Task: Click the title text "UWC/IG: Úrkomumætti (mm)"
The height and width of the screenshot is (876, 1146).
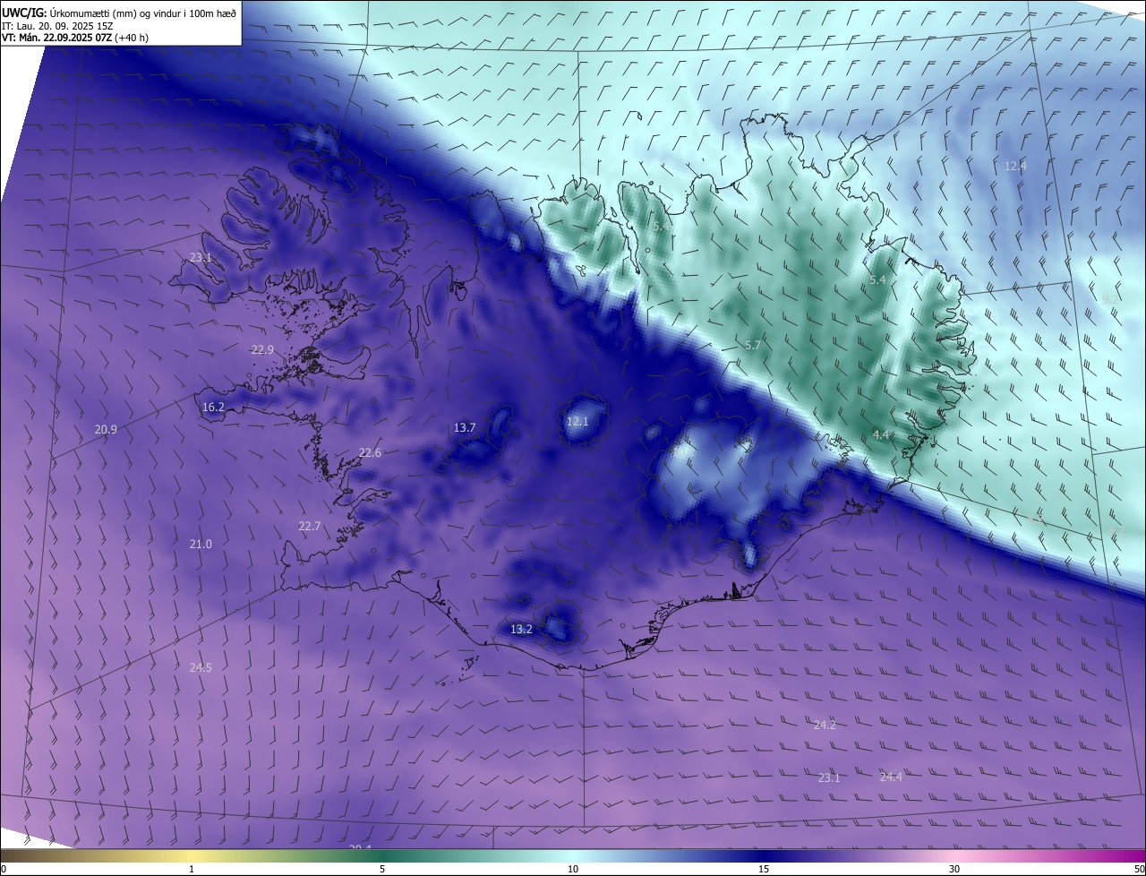Action: [x=68, y=13]
